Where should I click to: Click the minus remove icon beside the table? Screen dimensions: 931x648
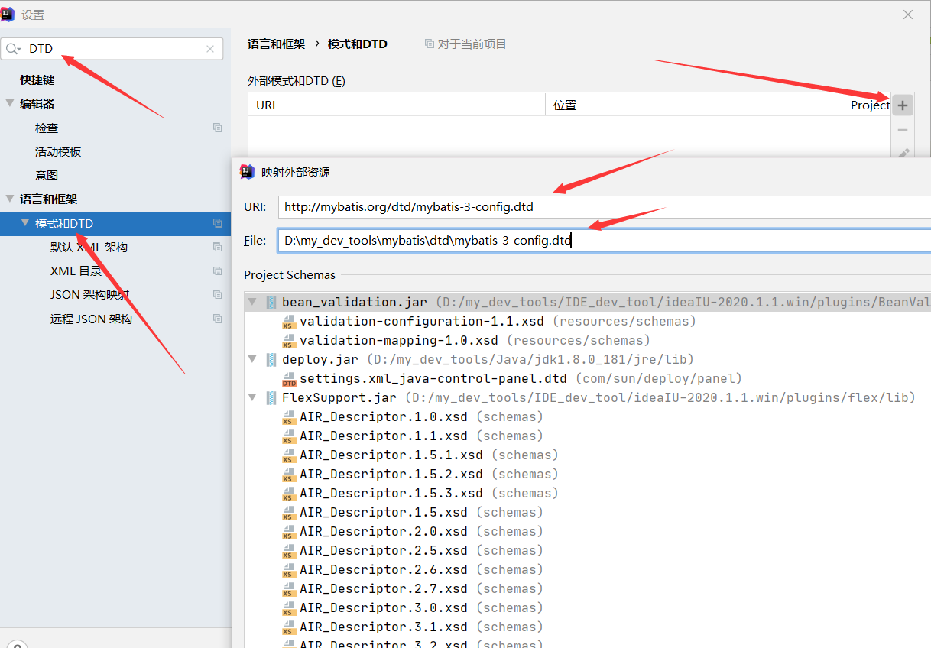click(903, 130)
